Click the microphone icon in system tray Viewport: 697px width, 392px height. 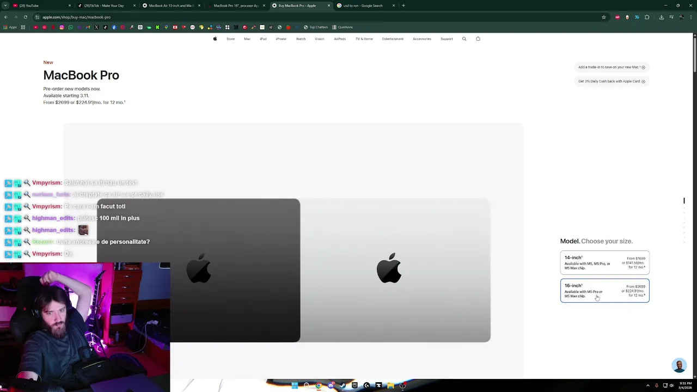657,385
